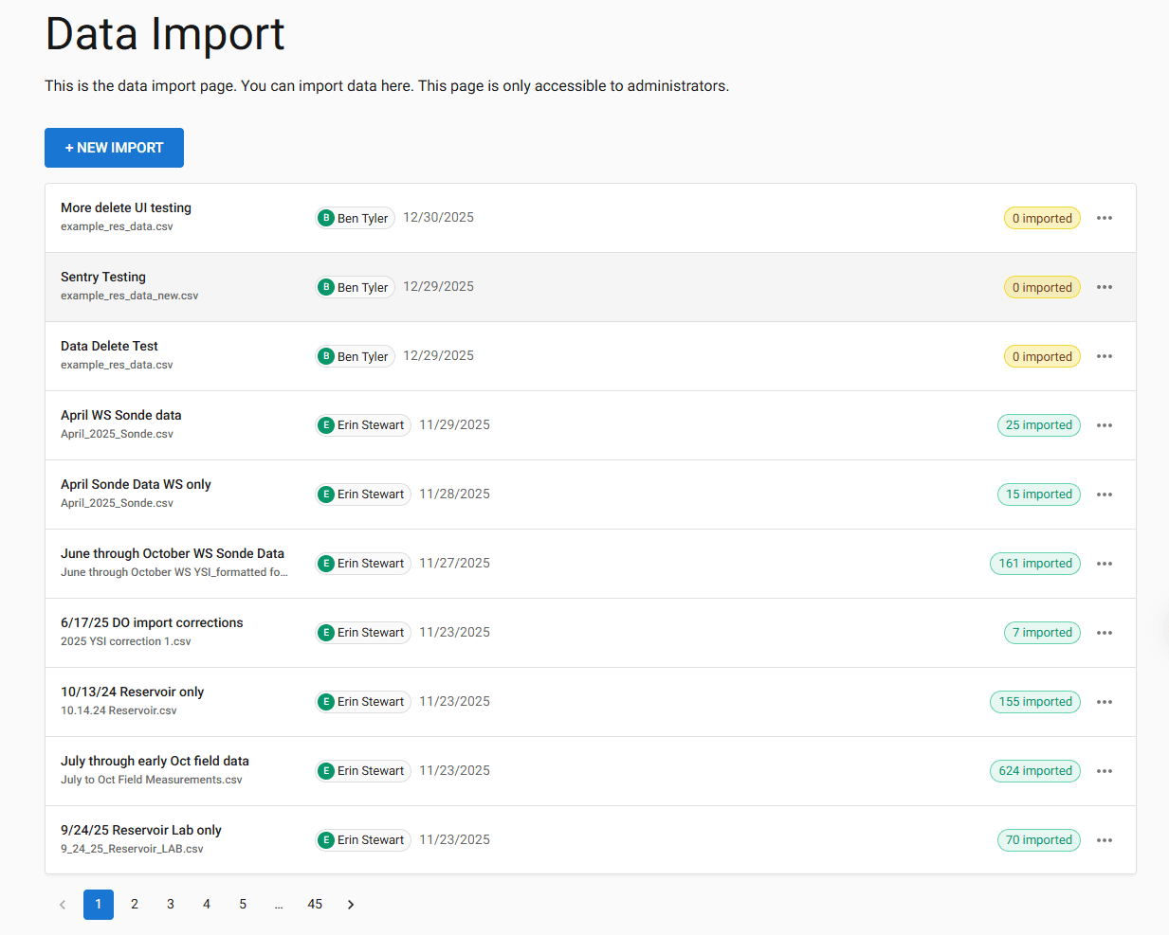Image resolution: width=1169 pixels, height=935 pixels.
Task: Click filename 10.14.24 Reservoir.csv
Action: pos(119,710)
